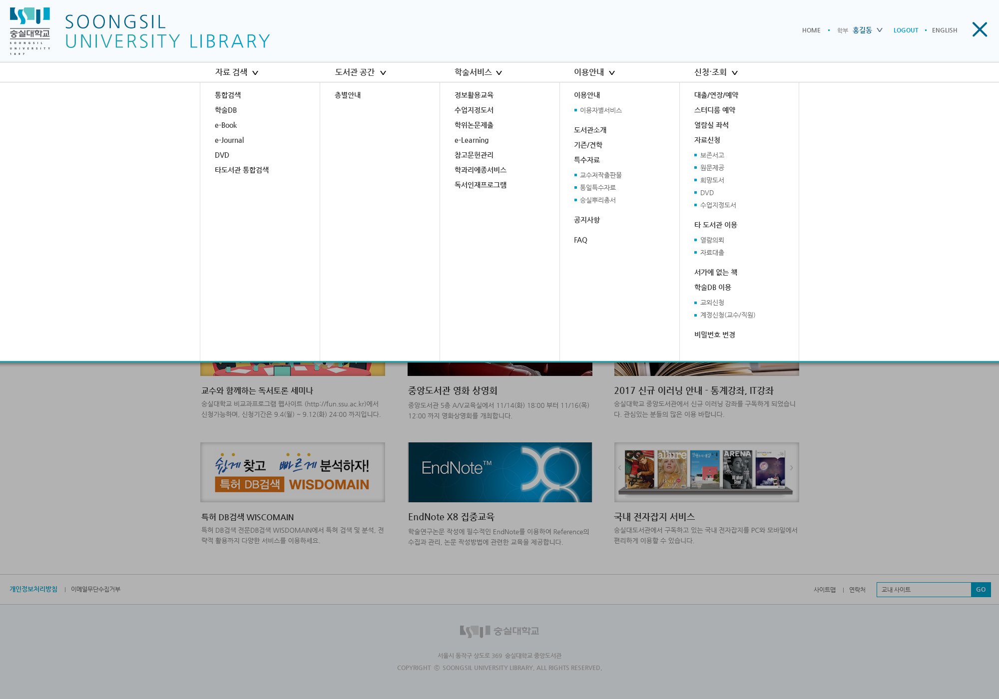
Task: Close the full menu with the X icon
Action: (x=980, y=29)
